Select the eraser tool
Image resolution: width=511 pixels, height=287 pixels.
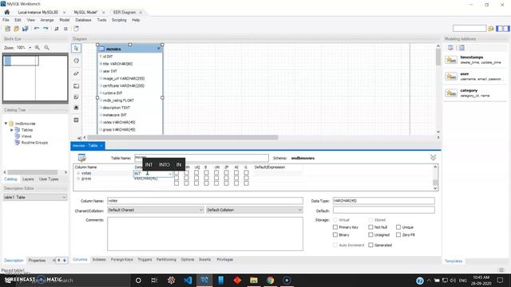tap(77, 73)
